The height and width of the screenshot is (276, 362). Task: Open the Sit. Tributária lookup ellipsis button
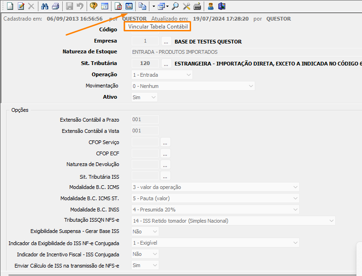click(166, 64)
